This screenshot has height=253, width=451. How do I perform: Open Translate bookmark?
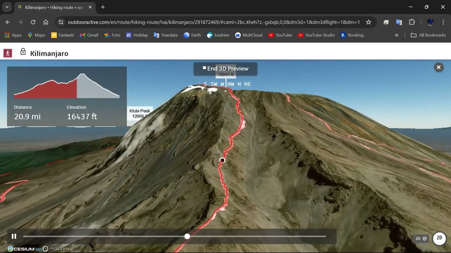166,35
